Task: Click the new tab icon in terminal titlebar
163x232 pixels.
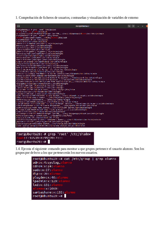Action: [19, 26]
